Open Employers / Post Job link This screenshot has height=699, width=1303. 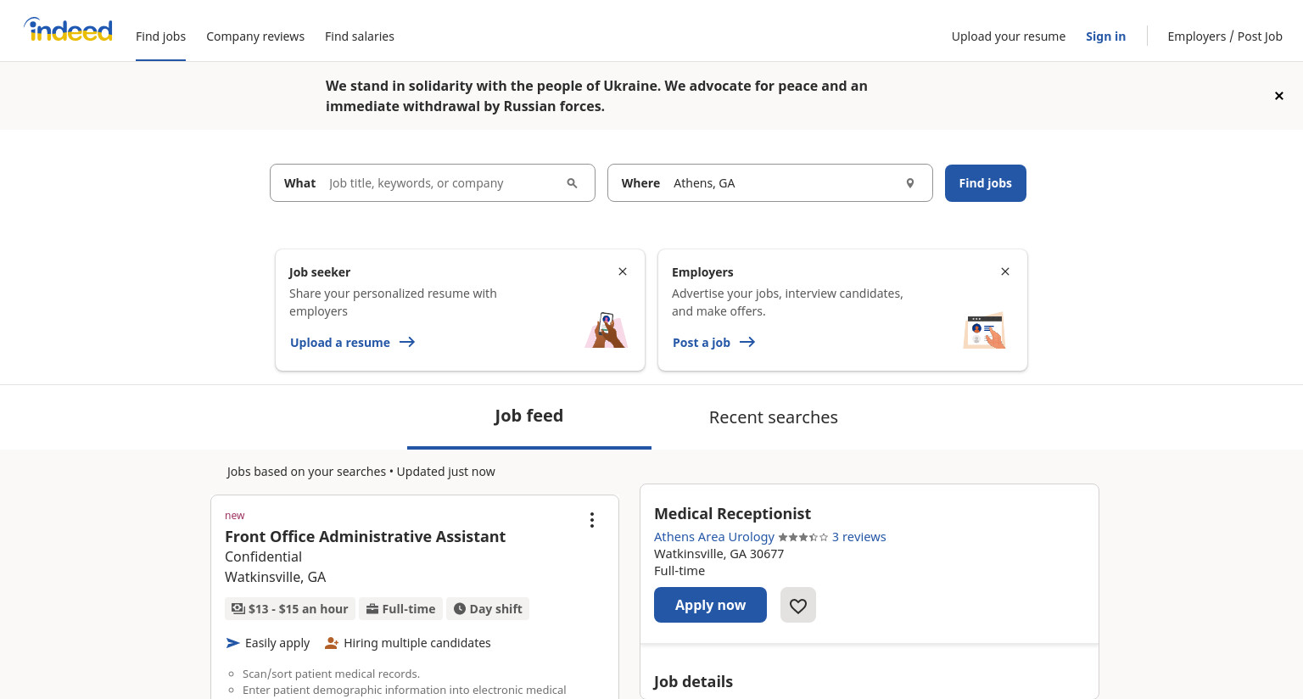click(x=1225, y=36)
